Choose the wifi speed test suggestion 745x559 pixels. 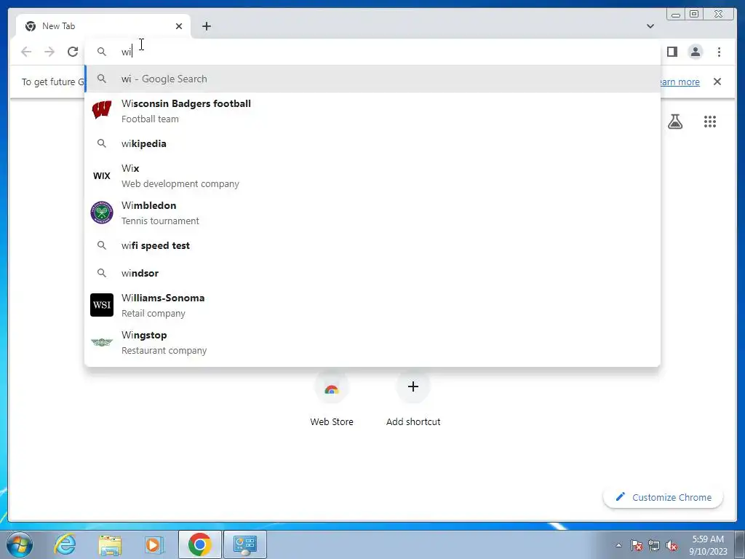coord(372,245)
